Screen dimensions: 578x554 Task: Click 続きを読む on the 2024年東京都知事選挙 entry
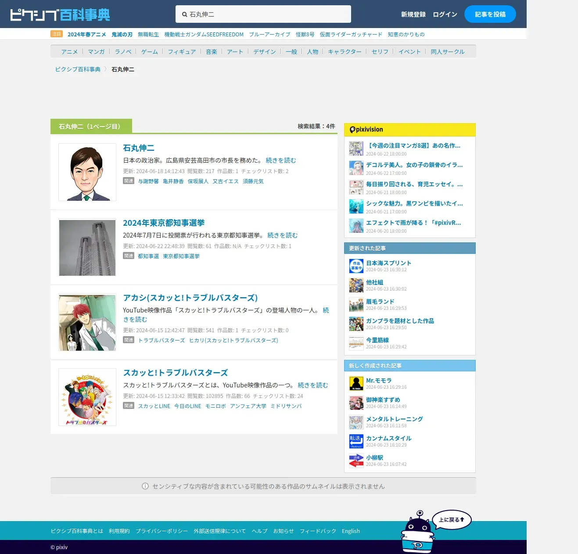pos(283,235)
